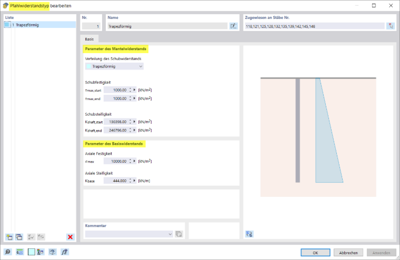This screenshot has width=400, height=260.
Task: Click the τmax,start spinner arrows
Action: pyautogui.click(x=130, y=90)
